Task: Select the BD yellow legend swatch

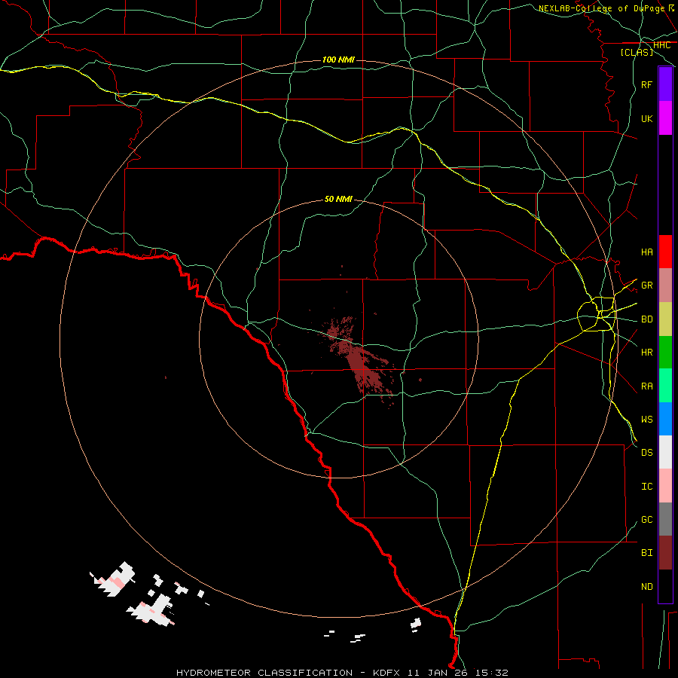Action: point(665,319)
